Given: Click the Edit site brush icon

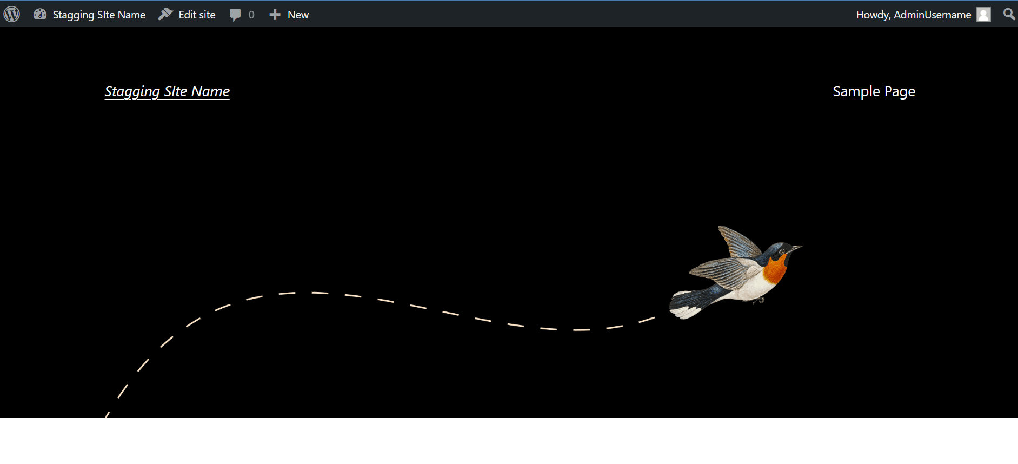Looking at the screenshot, I should 165,14.
